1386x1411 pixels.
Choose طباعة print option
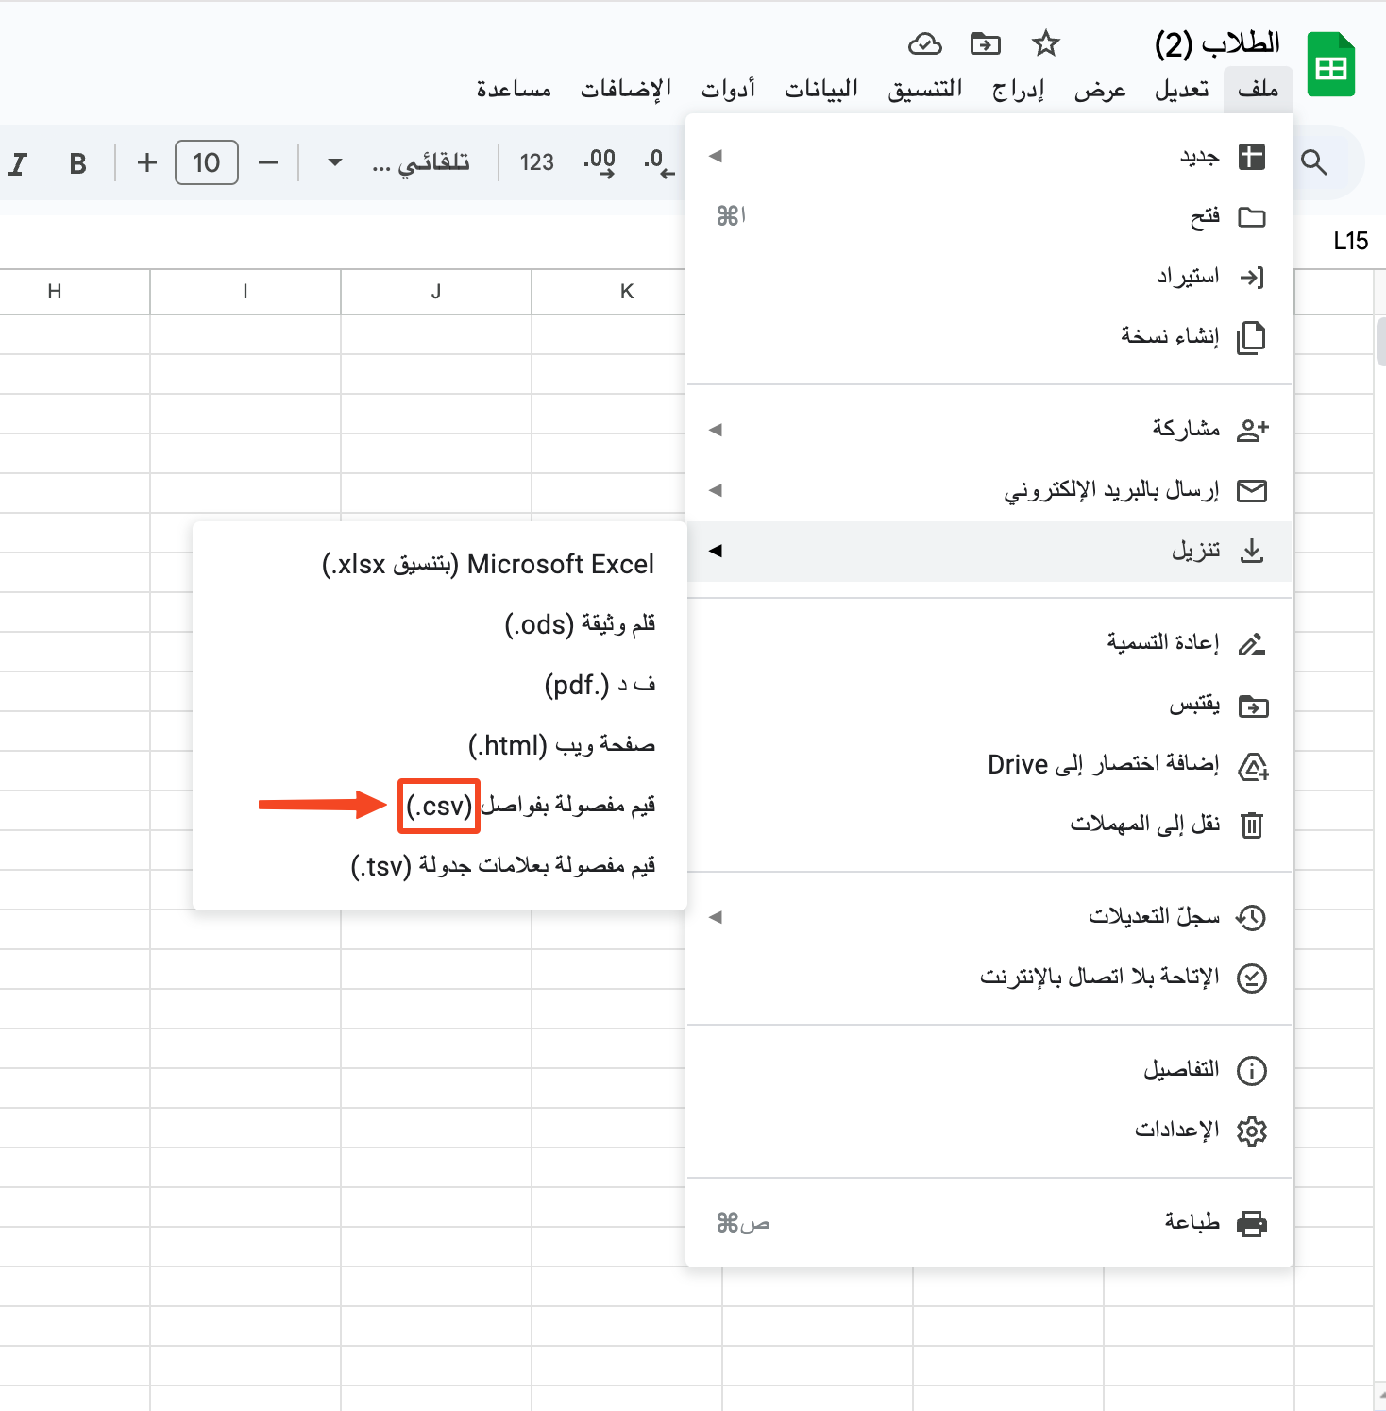click(989, 1223)
